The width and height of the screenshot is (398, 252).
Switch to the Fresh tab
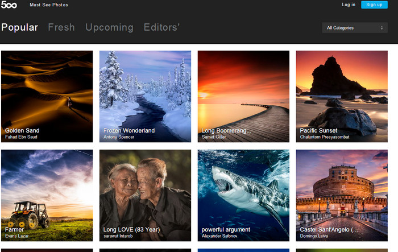point(61,27)
